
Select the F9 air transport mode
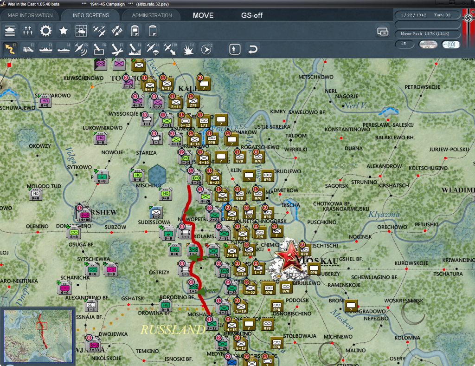[153, 49]
